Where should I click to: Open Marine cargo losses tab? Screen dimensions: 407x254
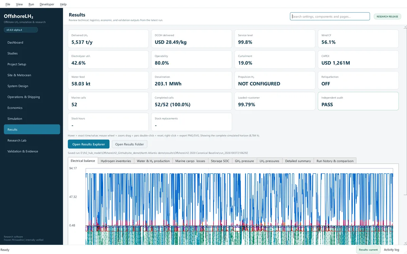click(x=190, y=161)
